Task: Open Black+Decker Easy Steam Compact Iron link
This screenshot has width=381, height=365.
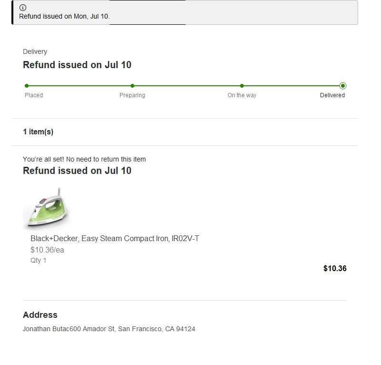Action: coord(115,238)
